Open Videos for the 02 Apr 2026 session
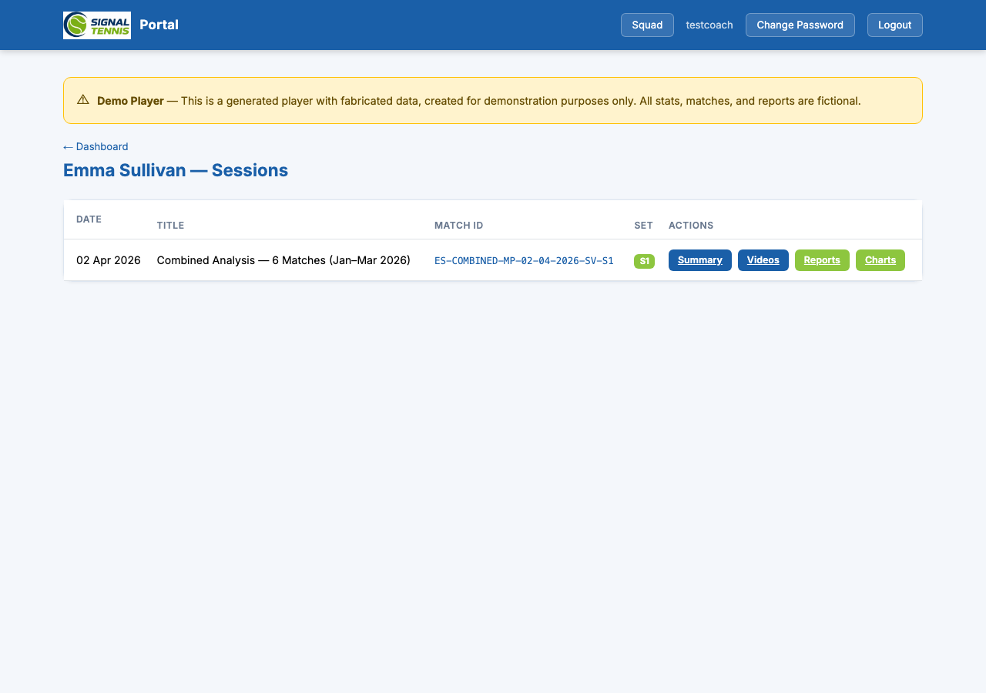Viewport: 986px width, 693px height. click(763, 260)
